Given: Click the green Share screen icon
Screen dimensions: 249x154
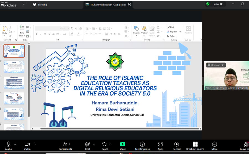Looking at the screenshot, I should (x=122, y=144).
